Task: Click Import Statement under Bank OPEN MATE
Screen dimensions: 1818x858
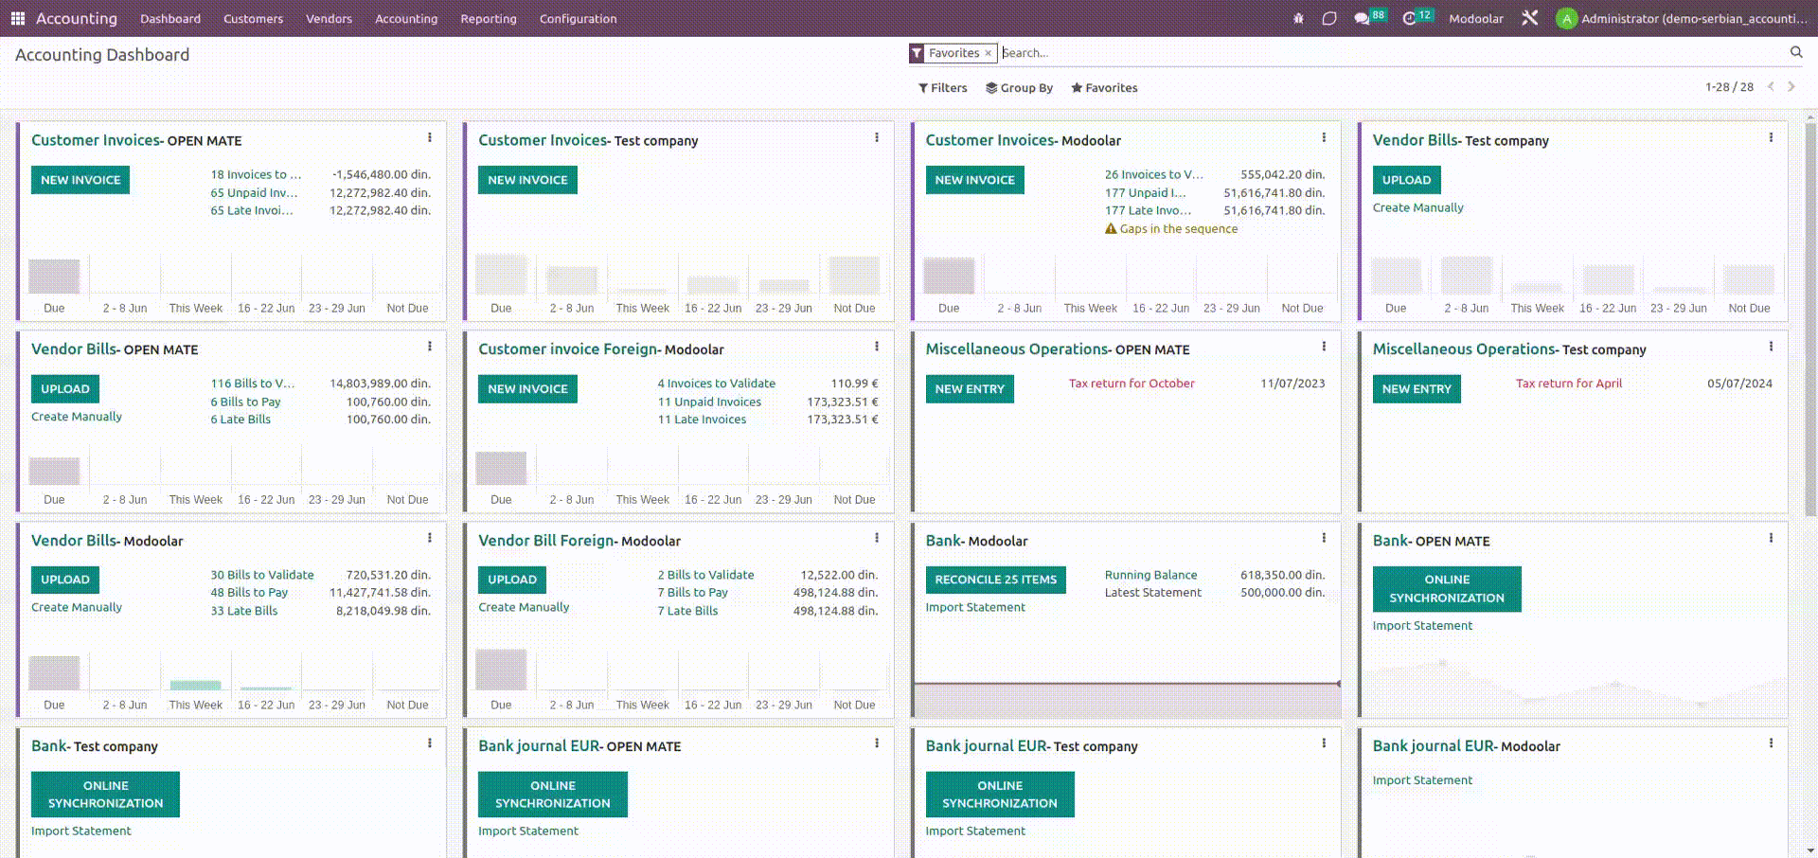Action: pos(1422,626)
